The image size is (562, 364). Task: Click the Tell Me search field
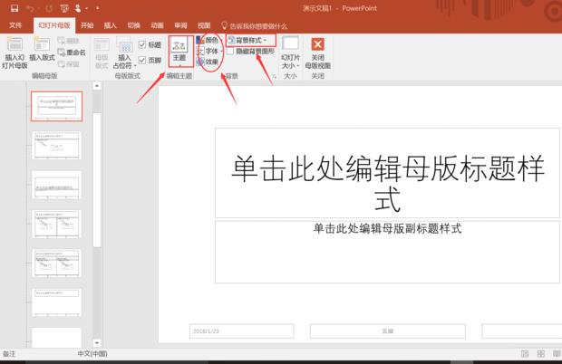(257, 26)
